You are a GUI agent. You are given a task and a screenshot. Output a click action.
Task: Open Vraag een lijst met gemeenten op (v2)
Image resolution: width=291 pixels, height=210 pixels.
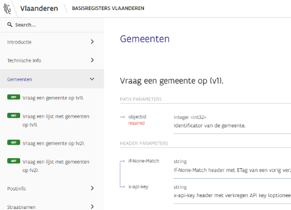coord(56,166)
